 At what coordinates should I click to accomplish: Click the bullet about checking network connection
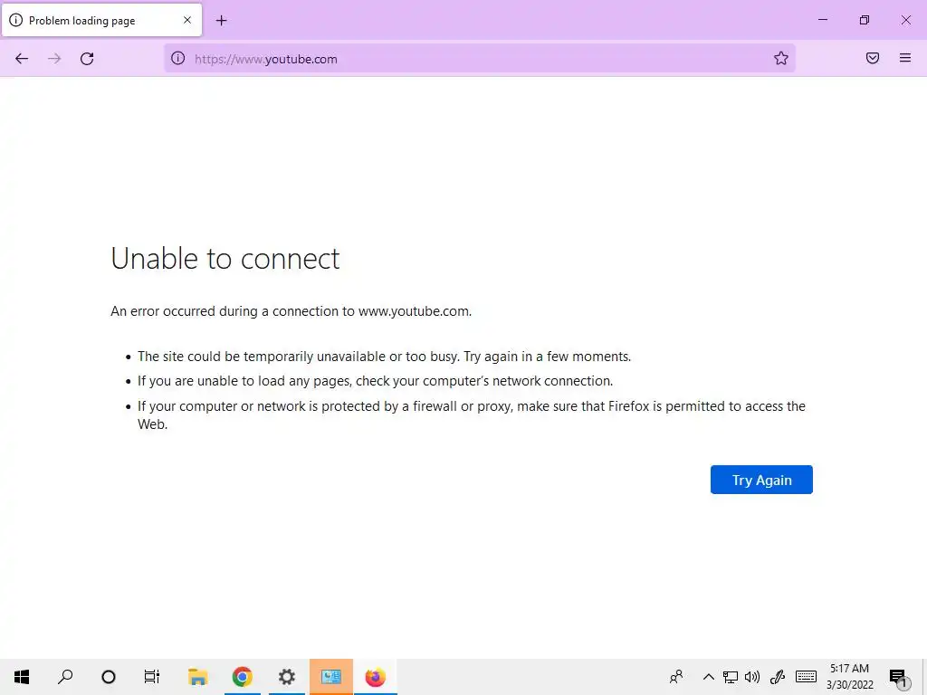pyautogui.click(x=376, y=381)
